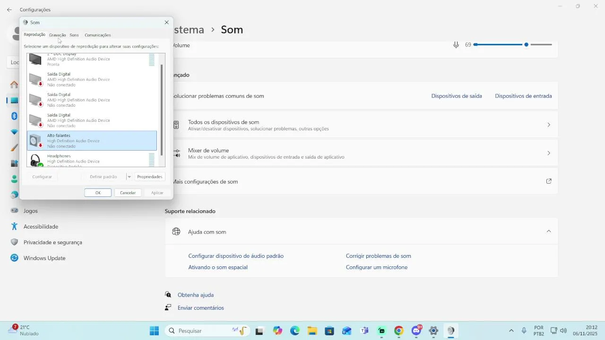Select the DDC Display playback device
Screen dimensions: 605x340
(x=92, y=59)
